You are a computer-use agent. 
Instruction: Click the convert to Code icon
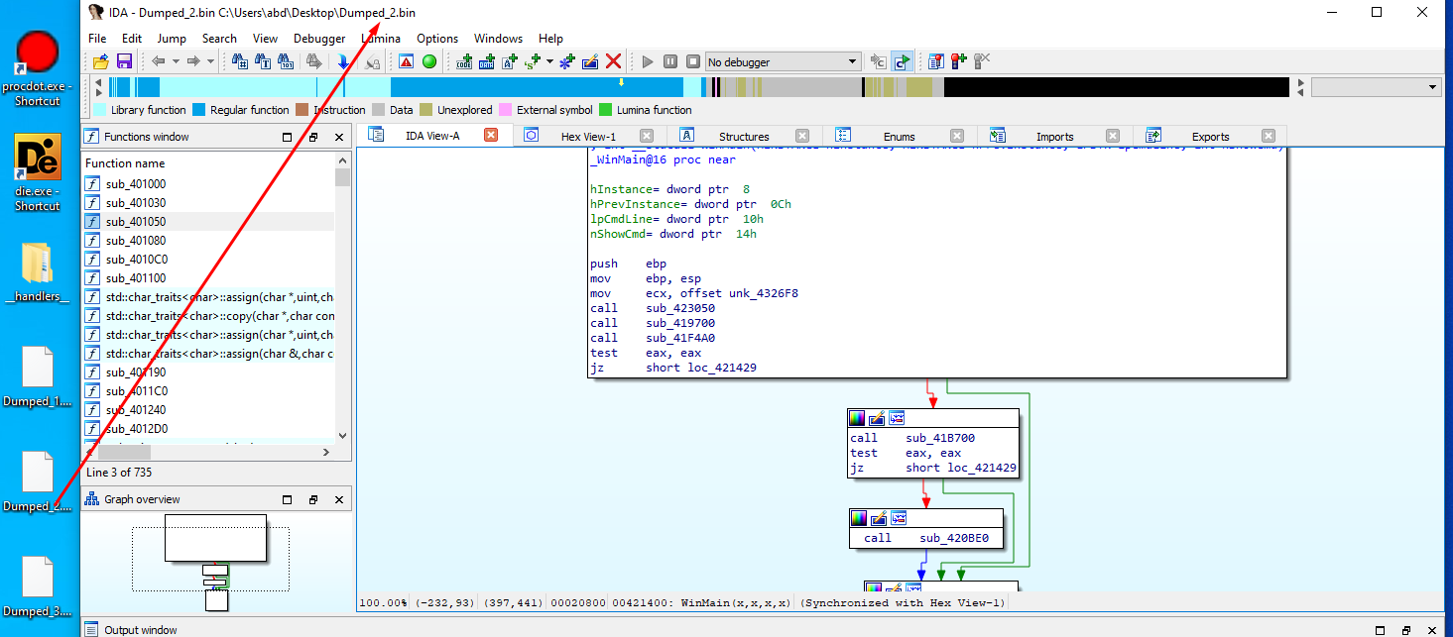point(464,61)
